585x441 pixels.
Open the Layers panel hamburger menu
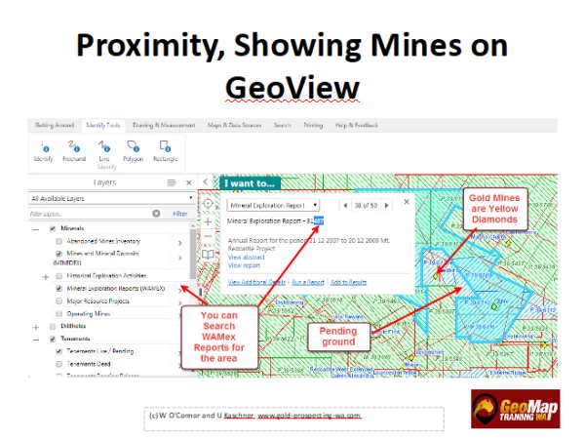(171, 182)
